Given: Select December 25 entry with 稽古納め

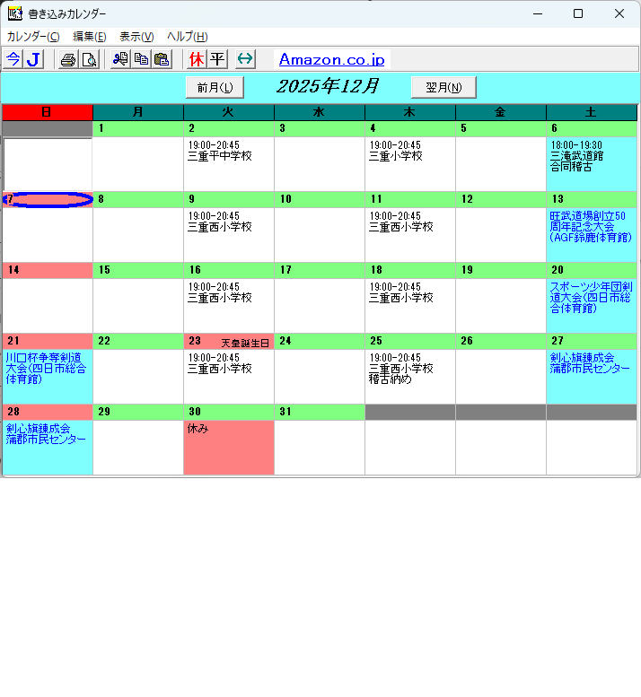Looking at the screenshot, I should (410, 376).
